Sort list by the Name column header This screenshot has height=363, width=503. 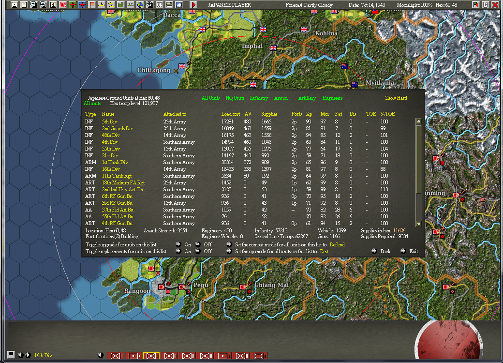(x=108, y=114)
